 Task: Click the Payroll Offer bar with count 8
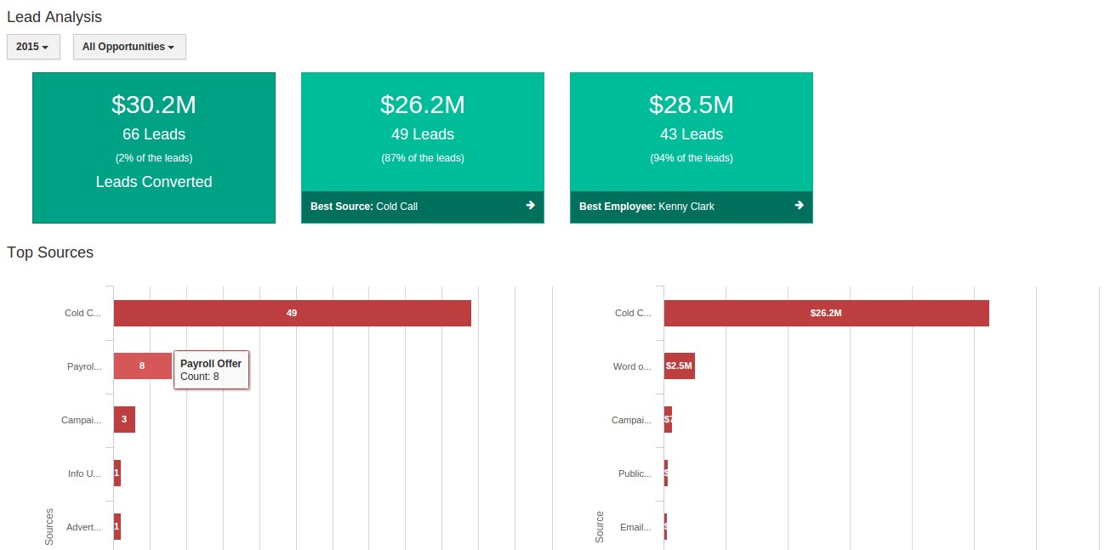pos(142,366)
